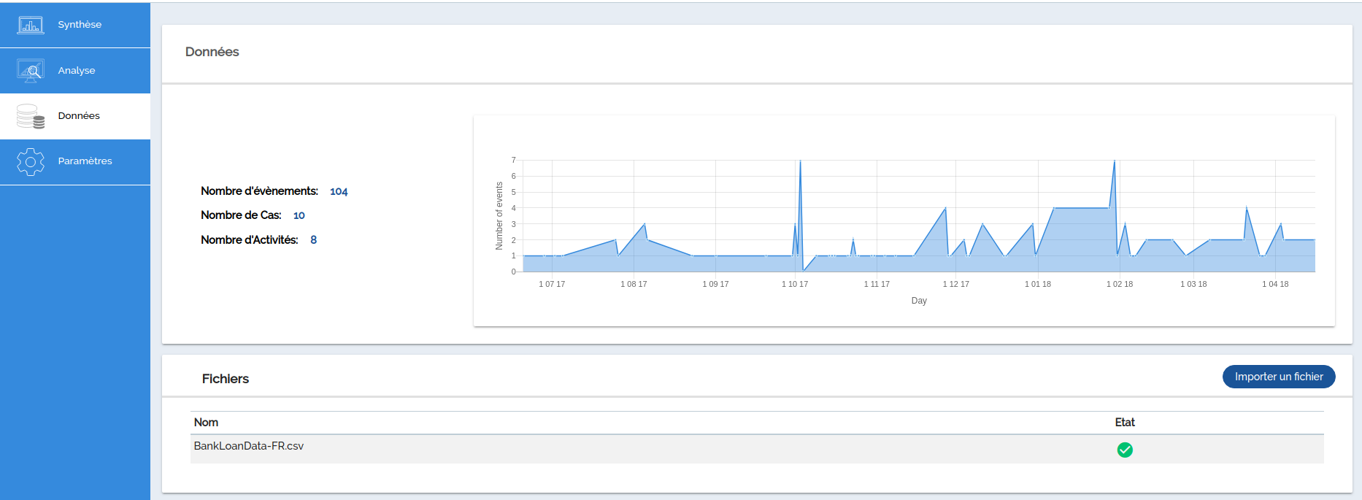The height and width of the screenshot is (500, 1362).
Task: Click the 1 12 17 x-axis label
Action: [955, 284]
